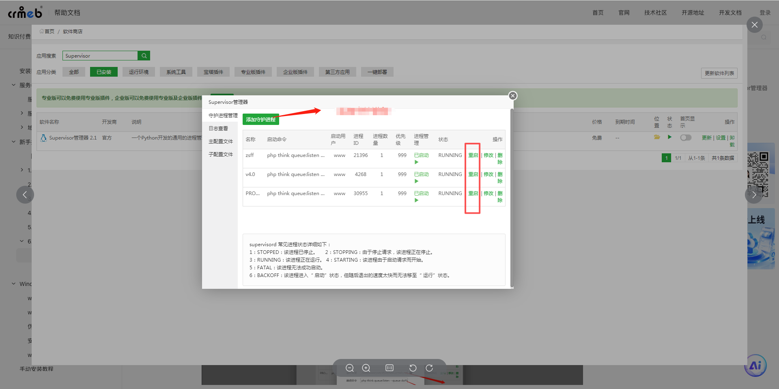Click the 更新软件列表 button
The width and height of the screenshot is (779, 389).
coord(719,73)
